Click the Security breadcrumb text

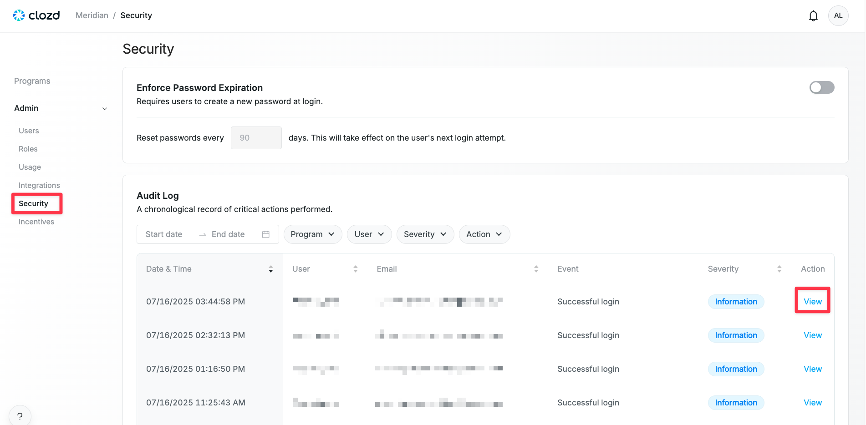pyautogui.click(x=136, y=15)
